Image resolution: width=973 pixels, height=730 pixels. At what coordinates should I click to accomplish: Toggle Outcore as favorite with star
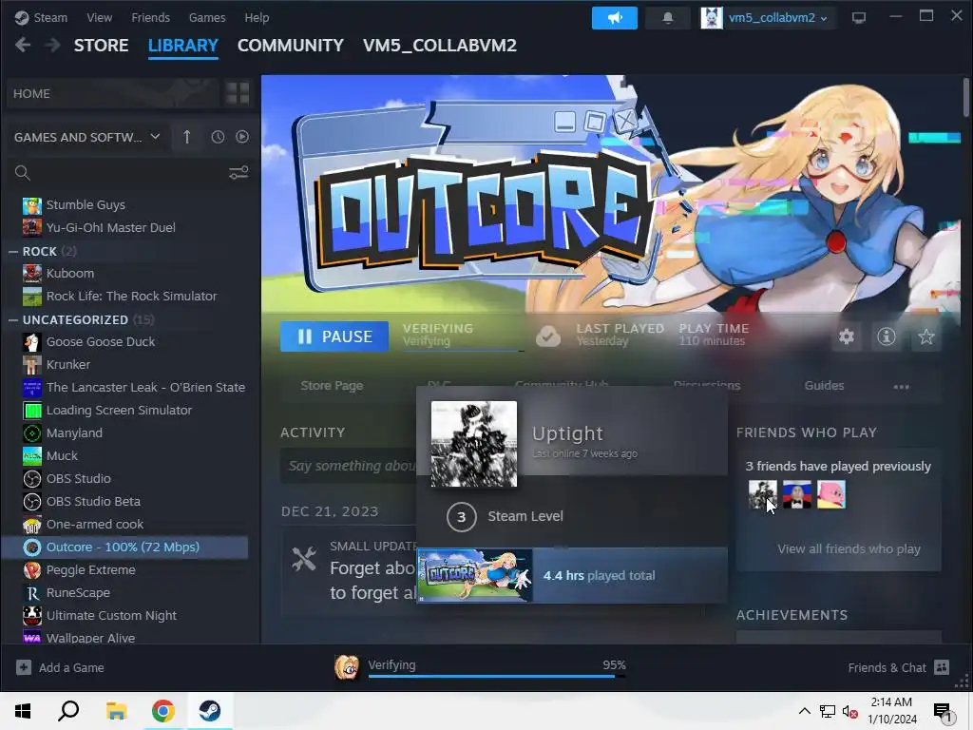click(926, 337)
